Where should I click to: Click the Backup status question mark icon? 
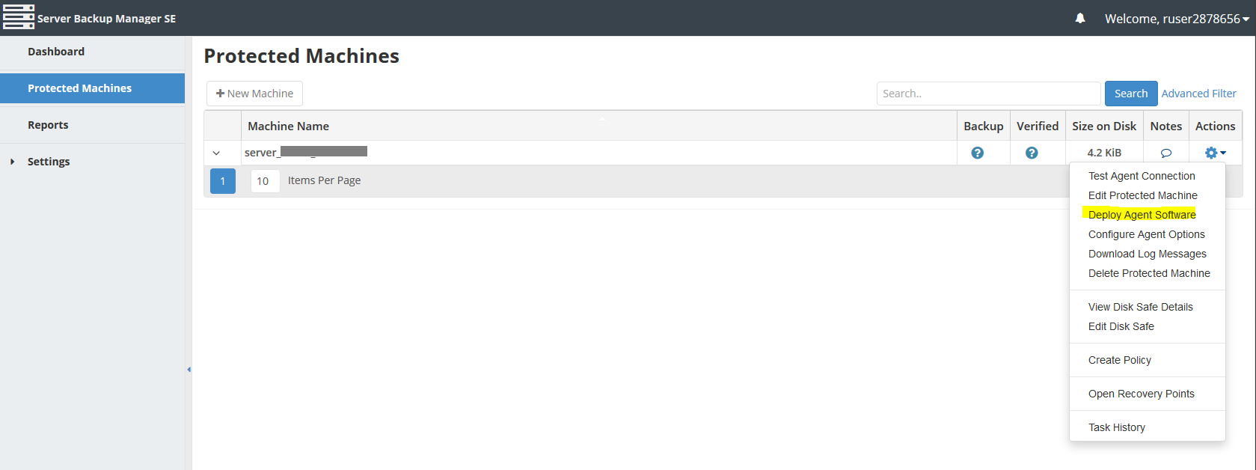pyautogui.click(x=977, y=153)
